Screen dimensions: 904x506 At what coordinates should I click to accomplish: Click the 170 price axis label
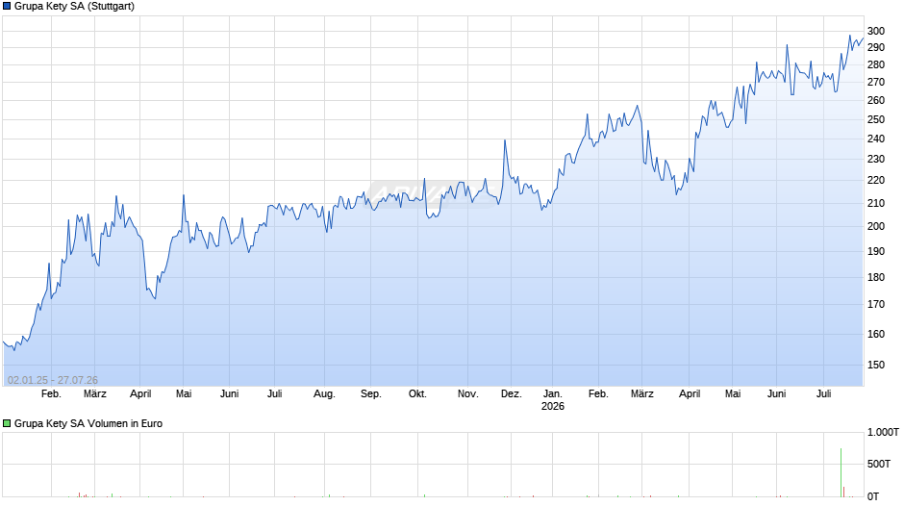(876, 304)
